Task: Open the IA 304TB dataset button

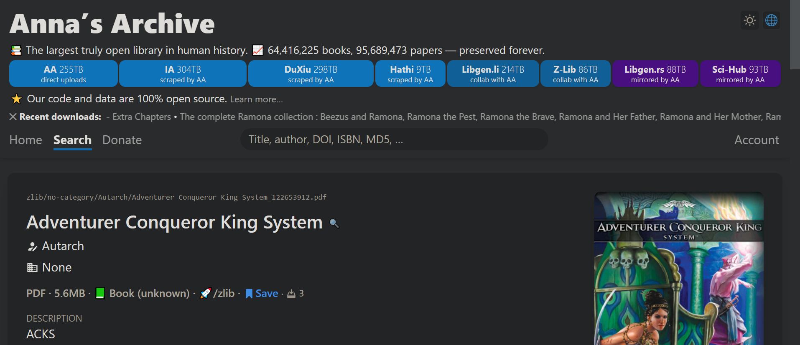Action: pyautogui.click(x=183, y=74)
